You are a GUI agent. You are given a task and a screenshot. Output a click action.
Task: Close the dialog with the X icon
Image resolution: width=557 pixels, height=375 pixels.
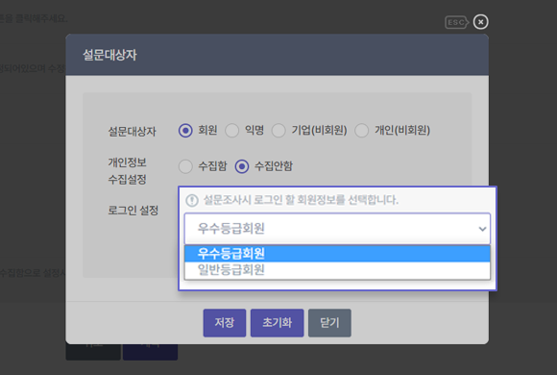480,22
